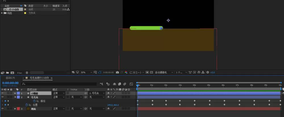Open the TrkMat dropdown for 毛毛虫 layer

[x=76, y=97]
